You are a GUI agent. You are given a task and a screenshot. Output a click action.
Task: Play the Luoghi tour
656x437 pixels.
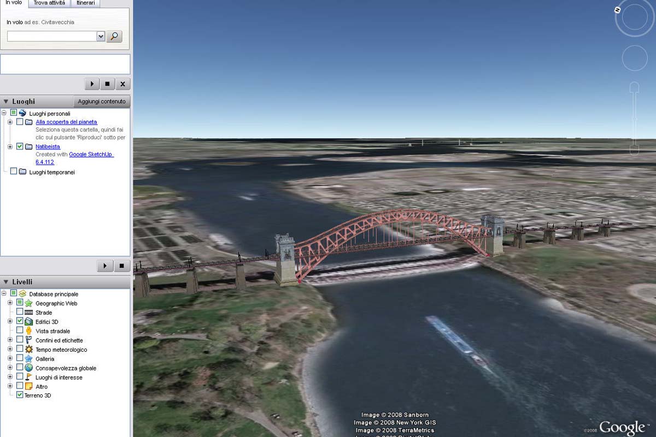coord(105,266)
